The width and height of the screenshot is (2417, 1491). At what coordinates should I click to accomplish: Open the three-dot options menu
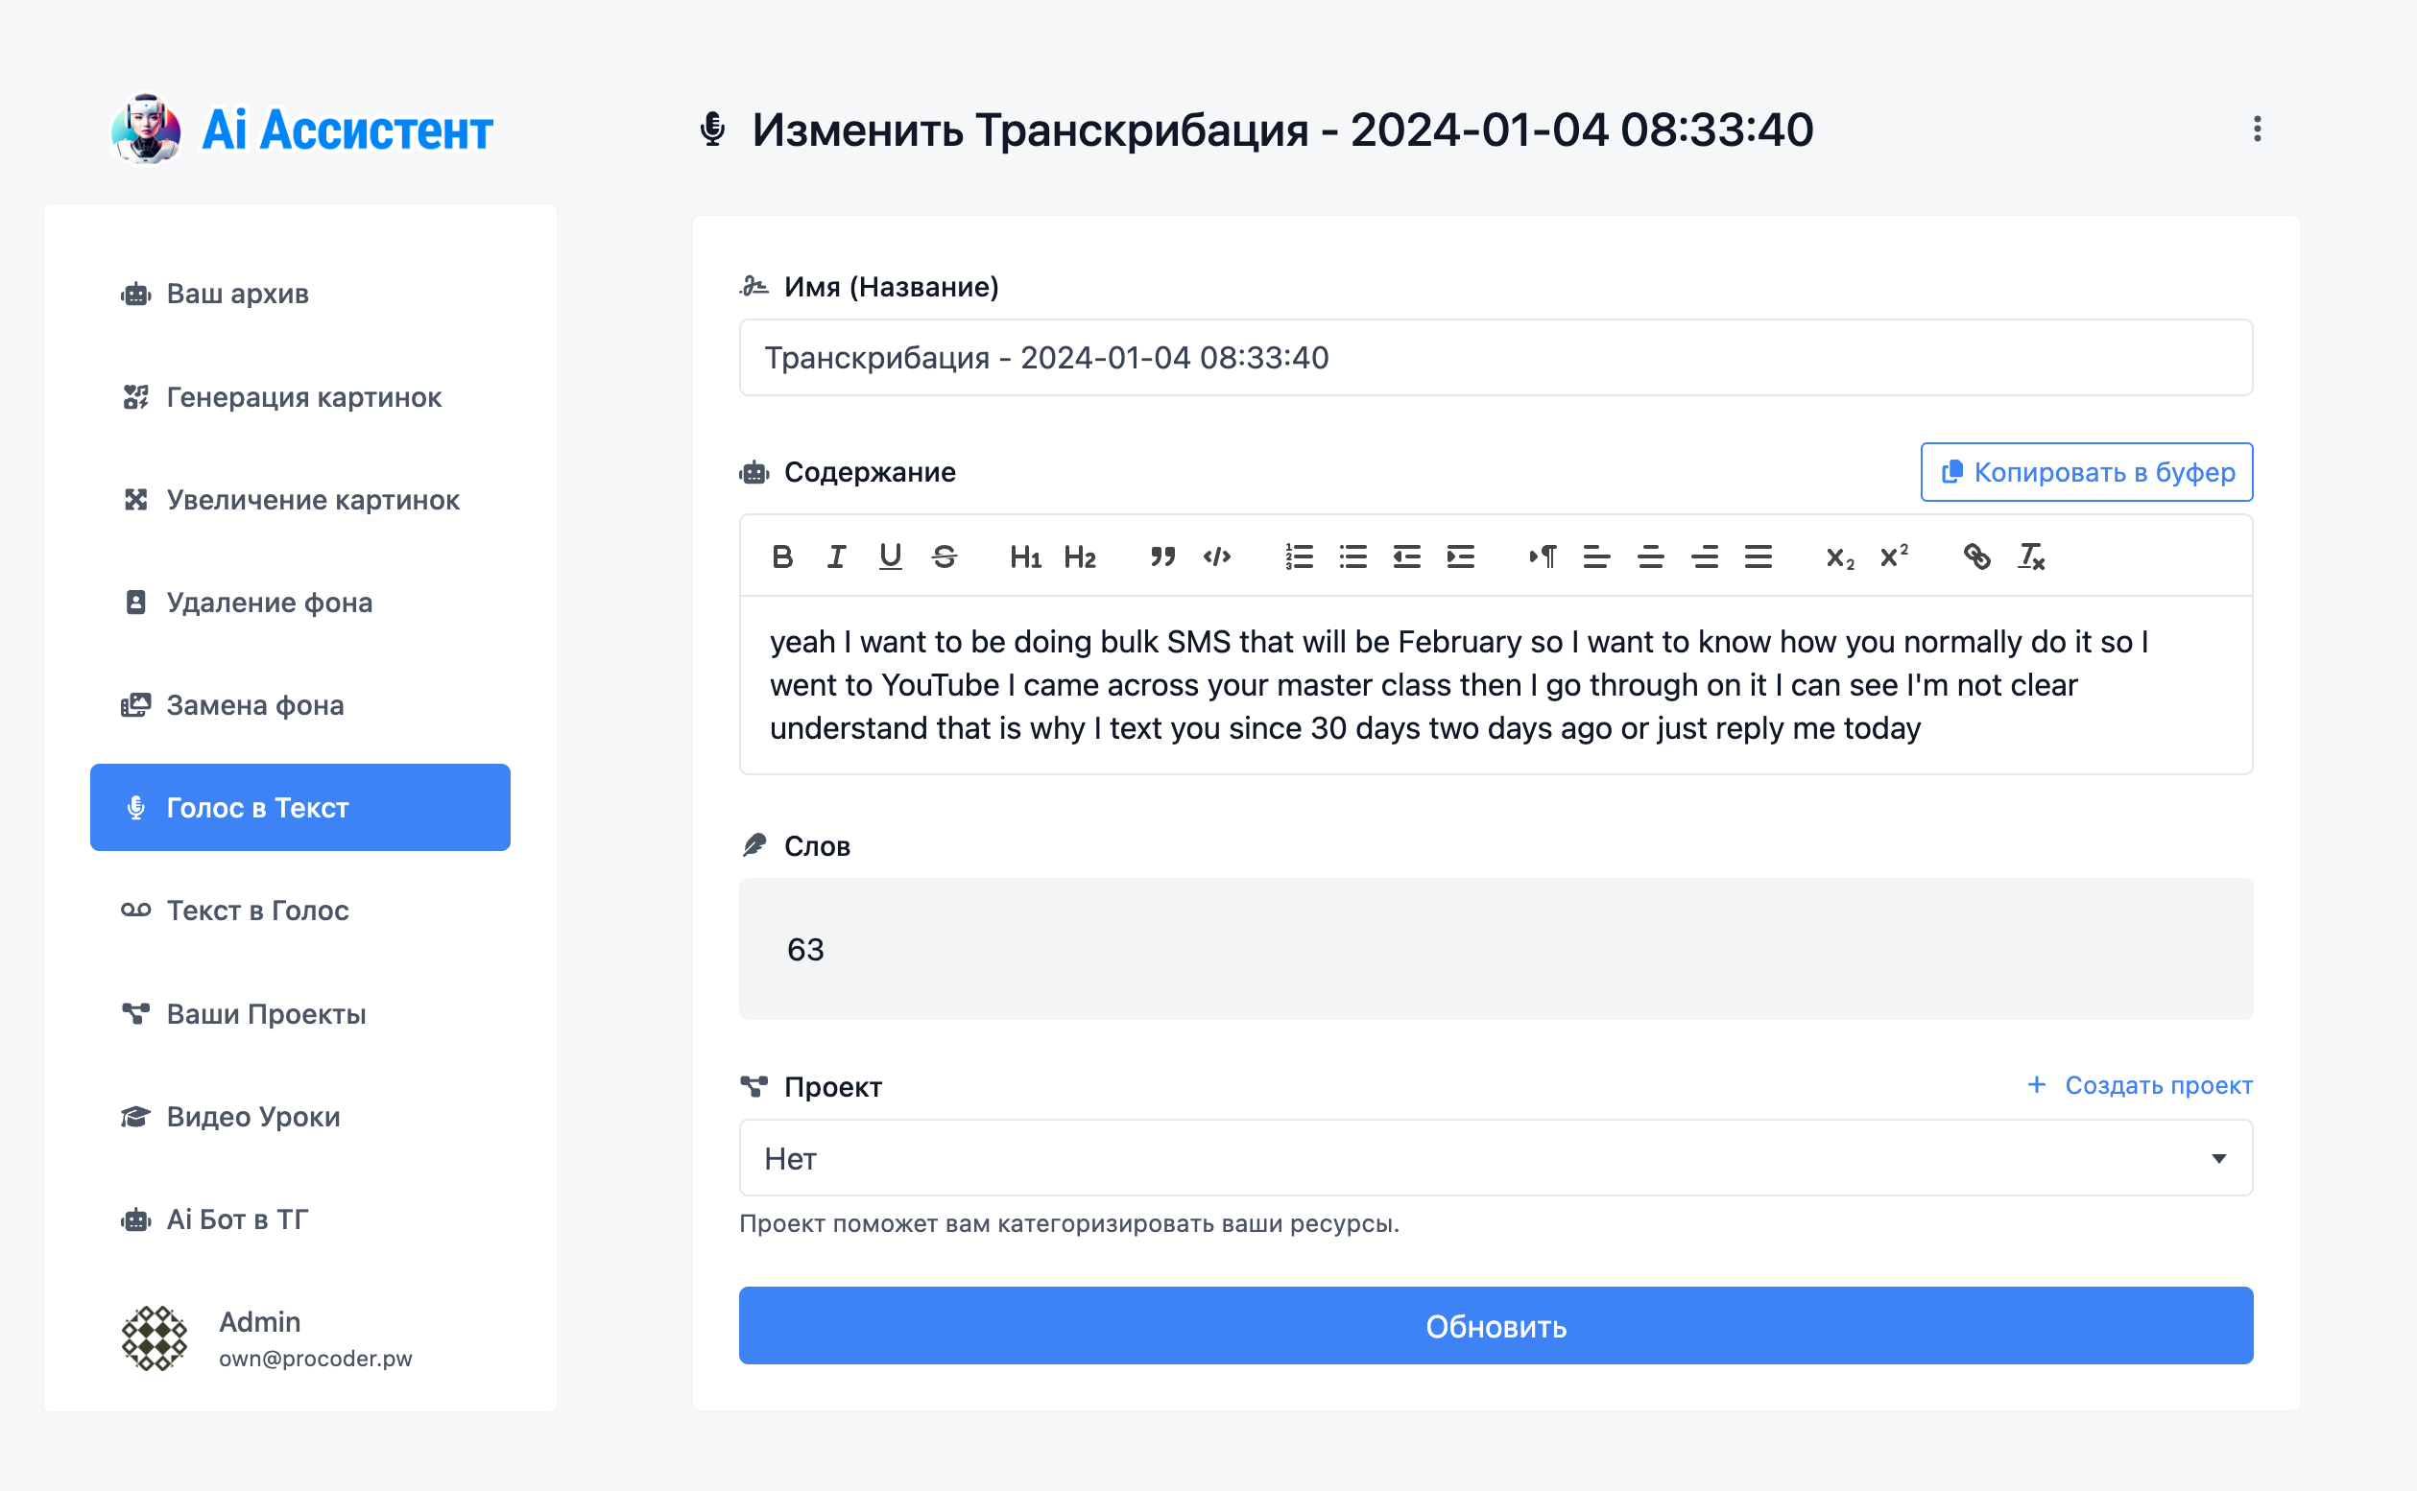pos(2258,130)
